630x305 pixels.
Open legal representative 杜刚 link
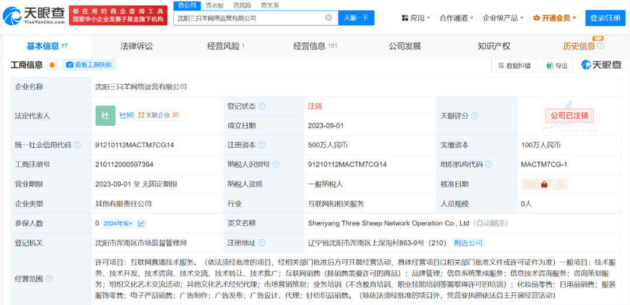[x=127, y=115]
